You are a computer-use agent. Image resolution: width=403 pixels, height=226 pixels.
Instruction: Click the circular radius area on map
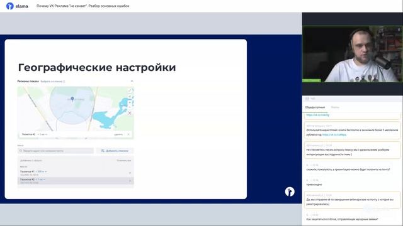pyautogui.click(x=72, y=105)
